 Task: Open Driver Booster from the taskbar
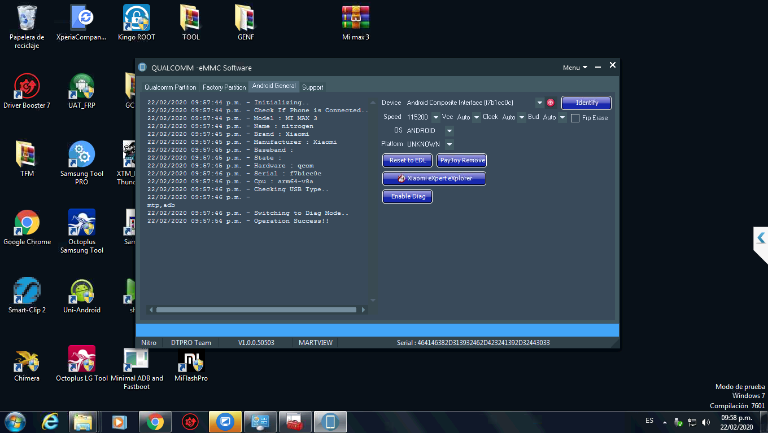click(190, 422)
